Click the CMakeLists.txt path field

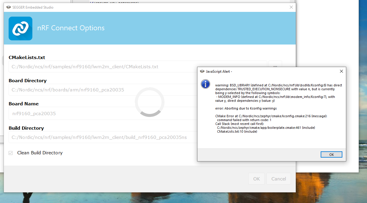[x=138, y=66]
